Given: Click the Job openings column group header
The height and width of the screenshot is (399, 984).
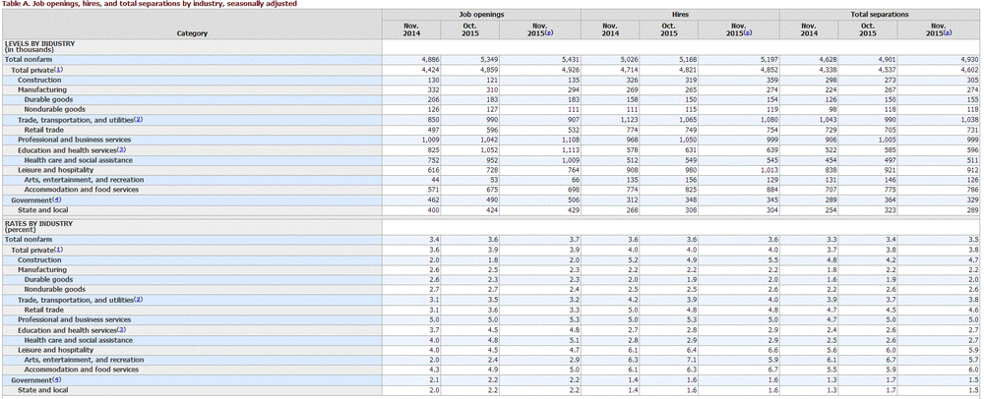Looking at the screenshot, I should pos(481,16).
